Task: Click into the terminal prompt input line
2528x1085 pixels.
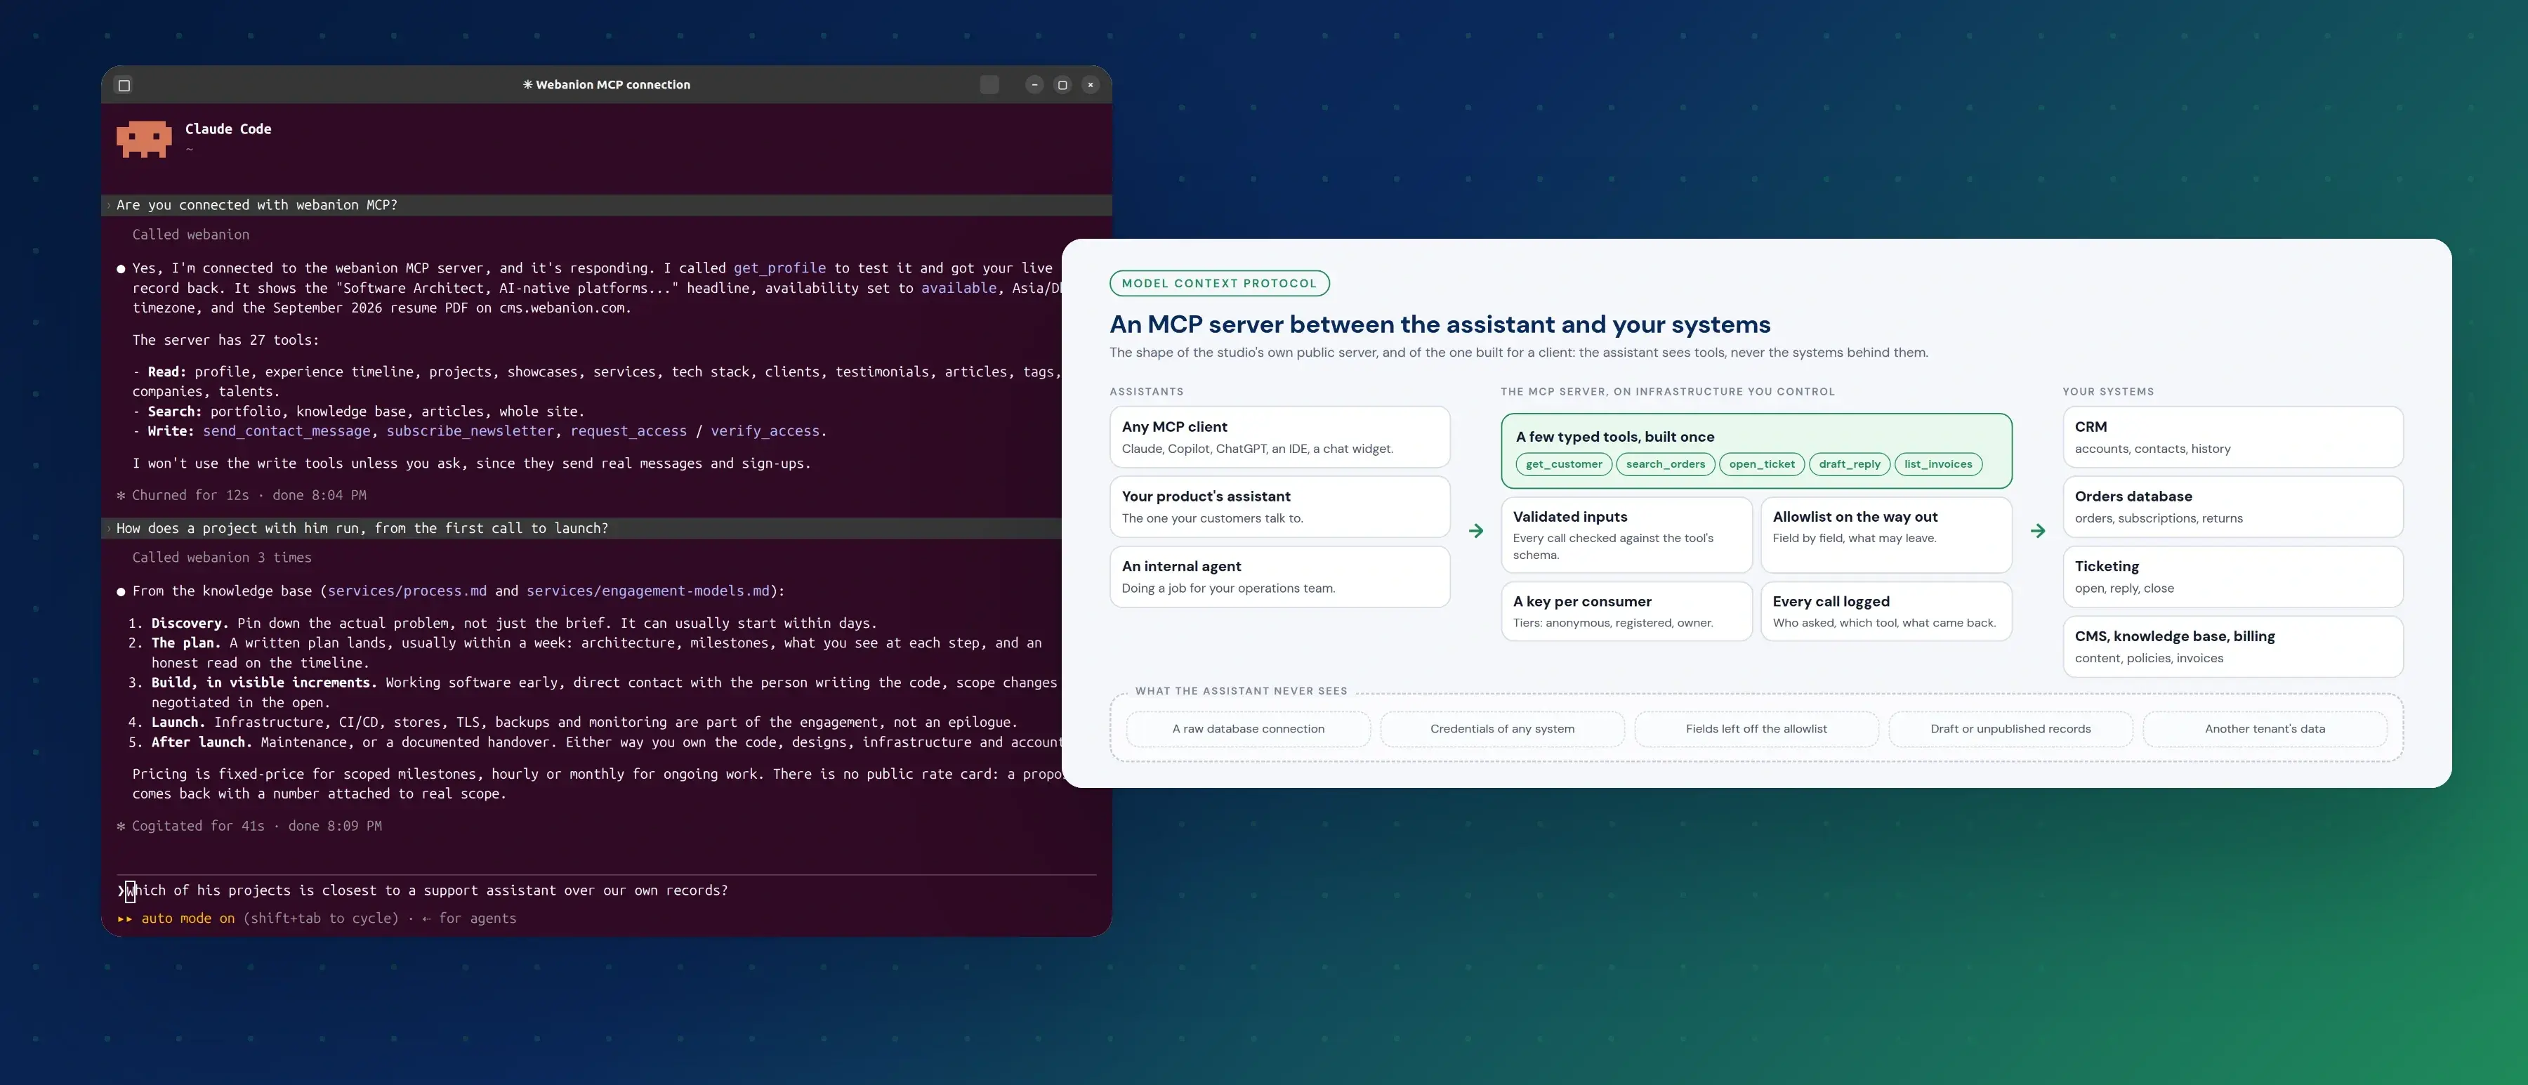Action: (607, 890)
